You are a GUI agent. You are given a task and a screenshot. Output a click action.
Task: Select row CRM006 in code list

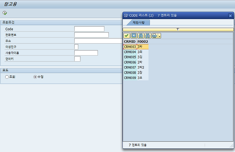click(x=136, y=62)
